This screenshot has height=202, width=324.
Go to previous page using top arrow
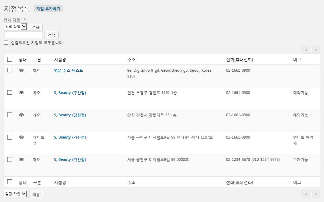[x=306, y=50]
